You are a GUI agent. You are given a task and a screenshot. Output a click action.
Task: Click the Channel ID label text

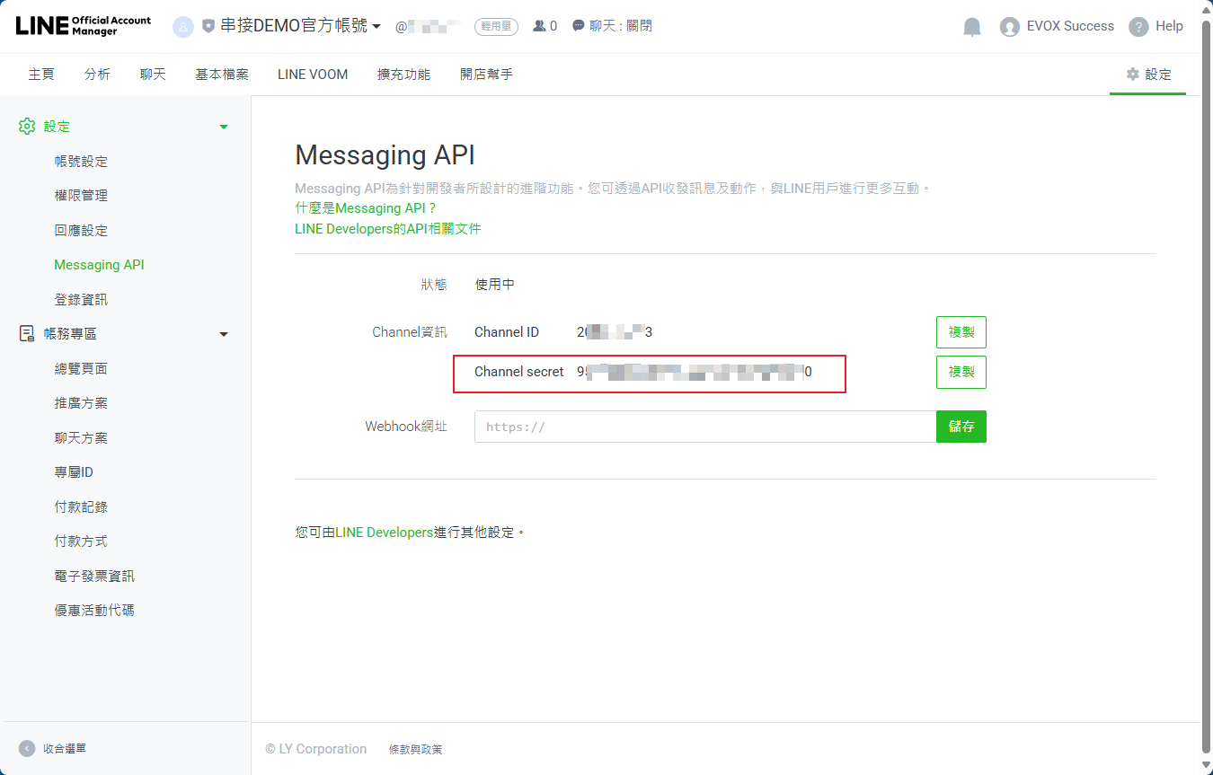[x=507, y=332]
